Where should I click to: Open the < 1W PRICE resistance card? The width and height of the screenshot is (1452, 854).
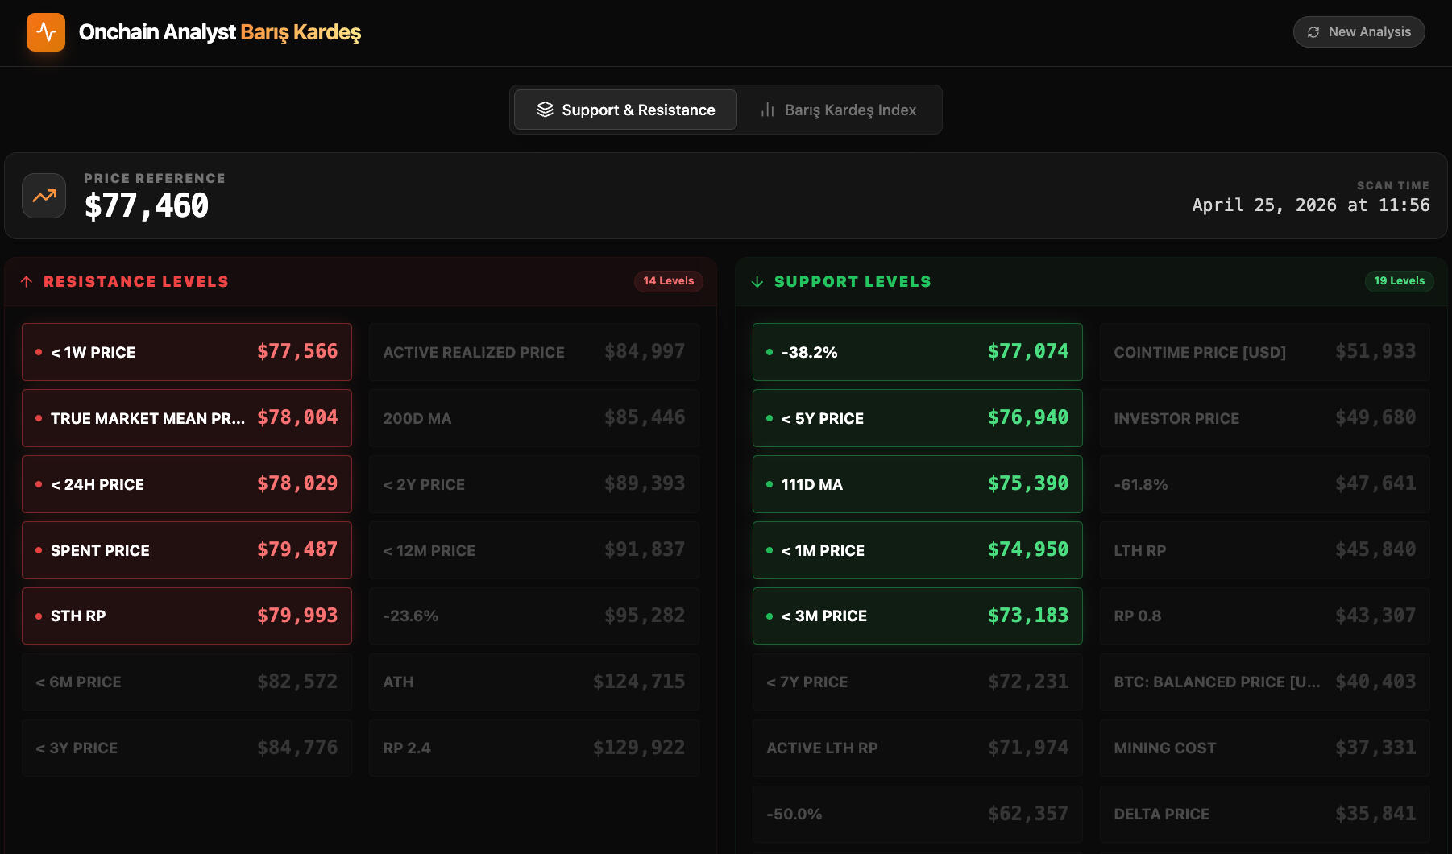click(x=187, y=352)
